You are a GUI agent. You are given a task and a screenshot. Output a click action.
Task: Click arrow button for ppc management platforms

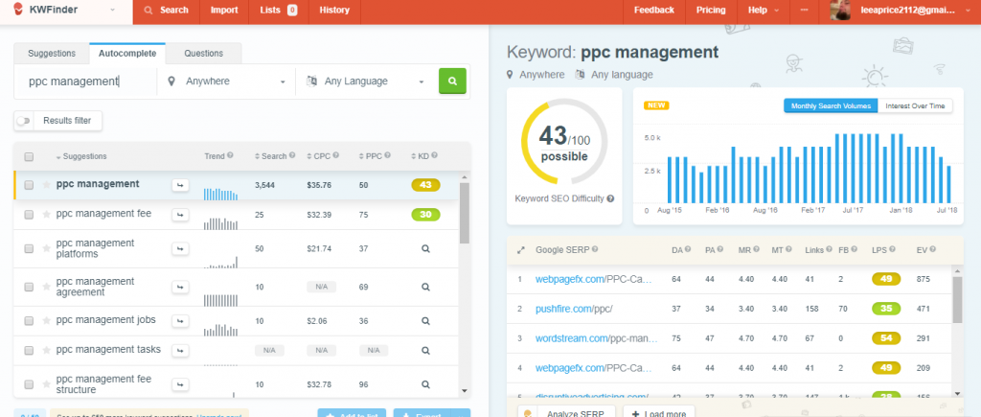pyautogui.click(x=180, y=248)
